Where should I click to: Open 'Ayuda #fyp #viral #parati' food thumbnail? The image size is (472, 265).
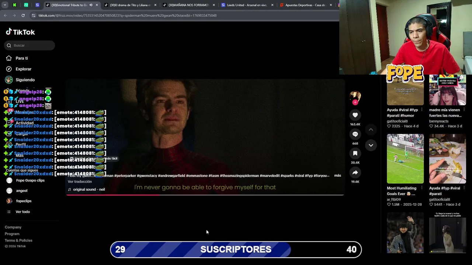[x=447, y=159]
